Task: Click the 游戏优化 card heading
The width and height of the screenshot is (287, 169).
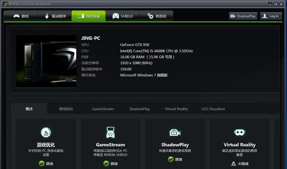Action: click(46, 145)
